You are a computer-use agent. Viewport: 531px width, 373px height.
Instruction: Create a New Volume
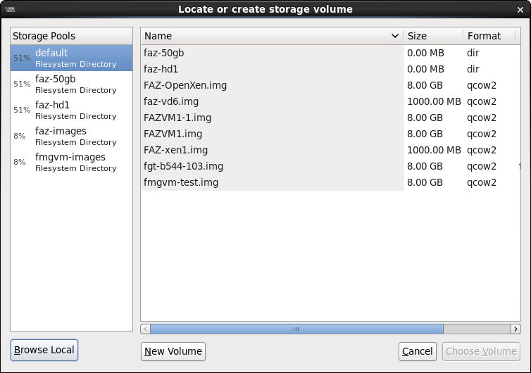click(x=173, y=351)
